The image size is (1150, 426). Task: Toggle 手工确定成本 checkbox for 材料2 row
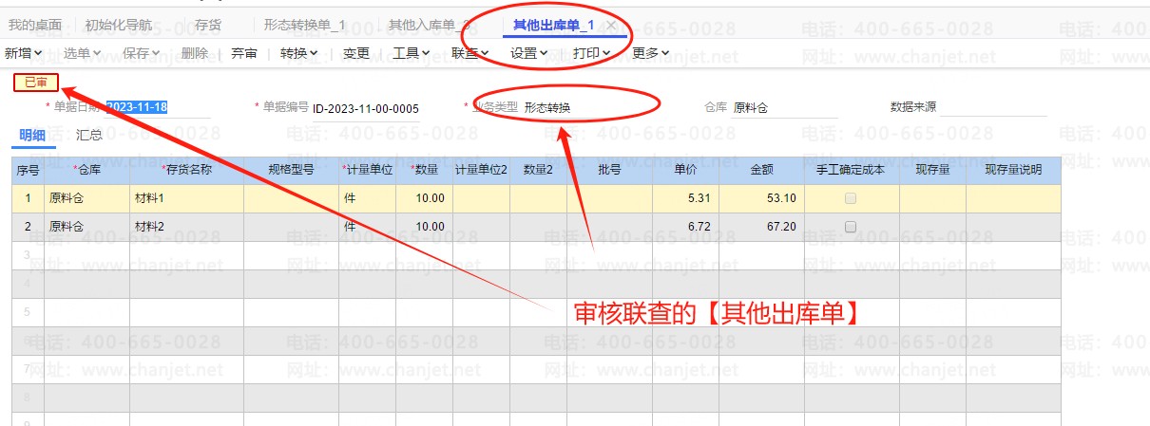coord(851,227)
